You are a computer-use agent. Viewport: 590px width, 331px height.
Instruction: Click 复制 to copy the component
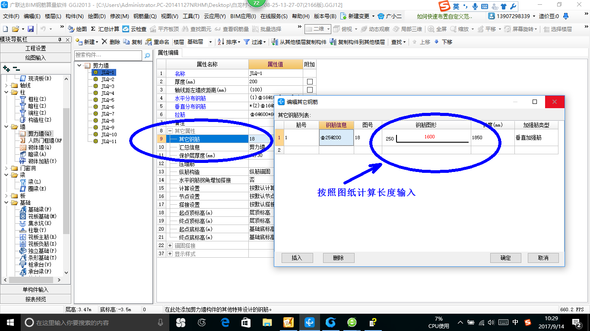(133, 42)
